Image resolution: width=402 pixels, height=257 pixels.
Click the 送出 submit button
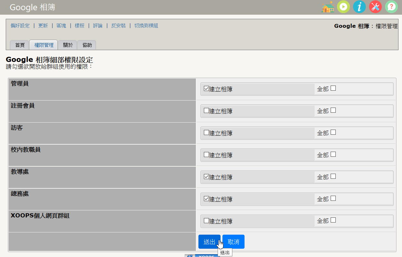[209, 242]
